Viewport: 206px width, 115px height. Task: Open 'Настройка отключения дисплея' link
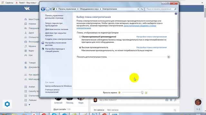[56, 44]
